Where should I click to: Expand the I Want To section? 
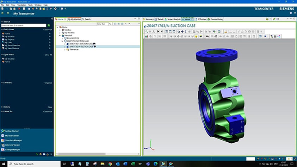pos(2,111)
